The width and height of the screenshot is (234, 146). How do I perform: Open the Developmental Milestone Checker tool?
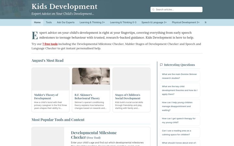(94, 135)
